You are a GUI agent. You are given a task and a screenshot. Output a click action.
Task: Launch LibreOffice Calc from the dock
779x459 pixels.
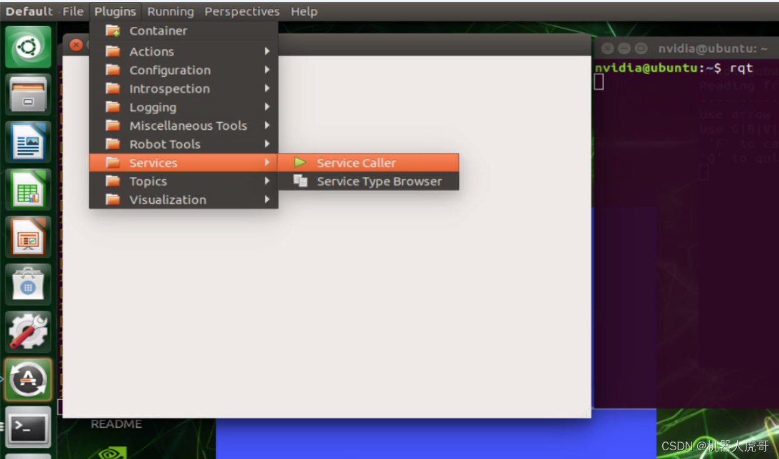(x=27, y=189)
